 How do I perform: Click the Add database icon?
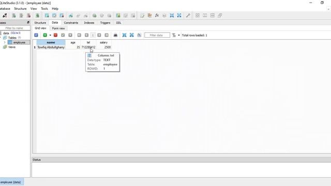tap(14, 16)
